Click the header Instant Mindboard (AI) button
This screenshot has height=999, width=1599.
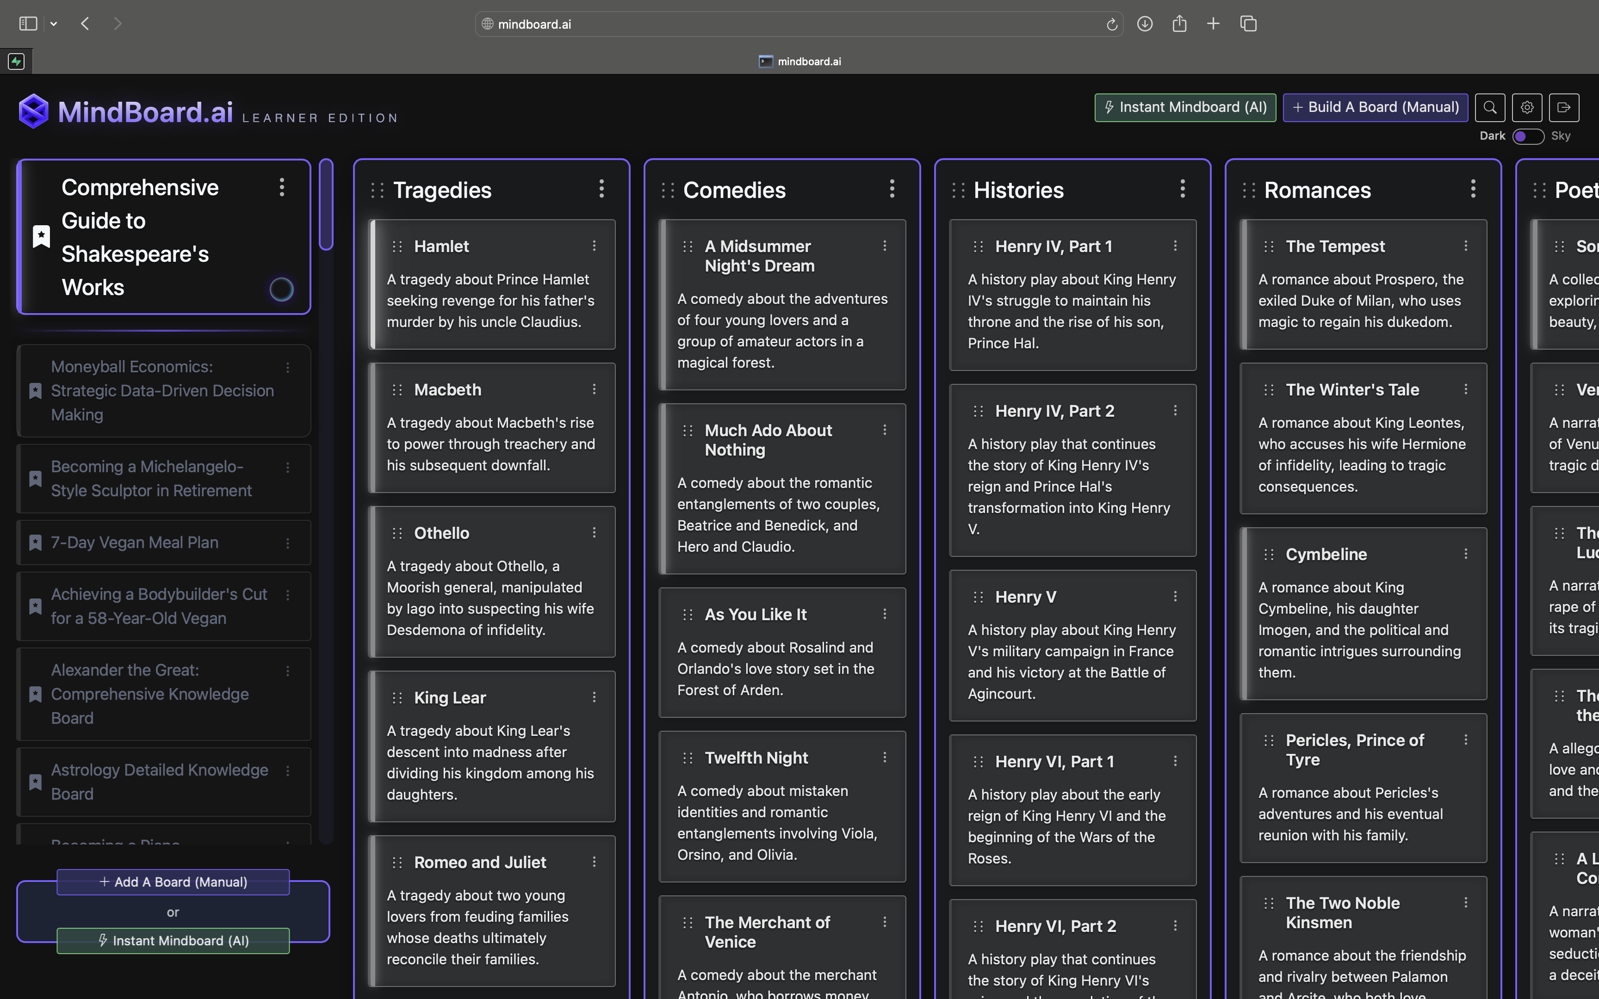click(x=1185, y=108)
